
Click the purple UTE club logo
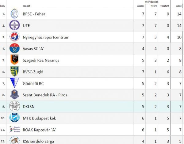click(14, 25)
